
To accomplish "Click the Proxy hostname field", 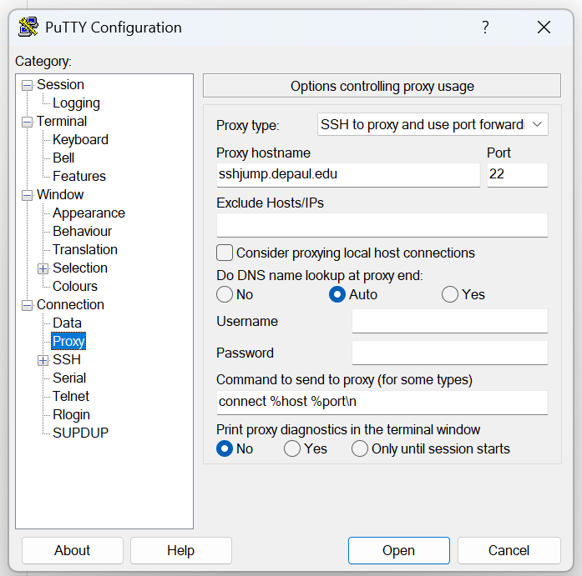I will (347, 174).
